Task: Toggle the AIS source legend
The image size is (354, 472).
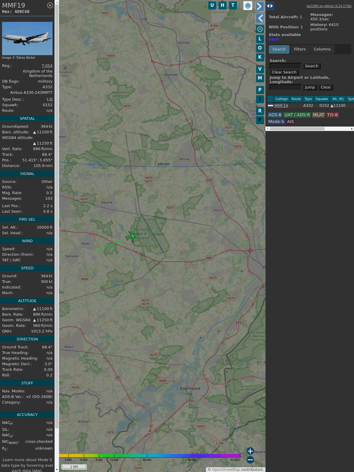Action: (291, 122)
